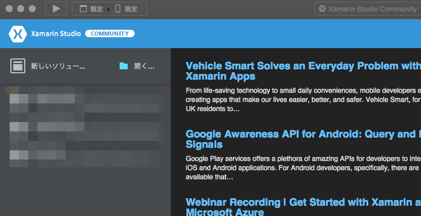Click the Xamarin Studio title text
421x216 pixels.
[56, 34]
